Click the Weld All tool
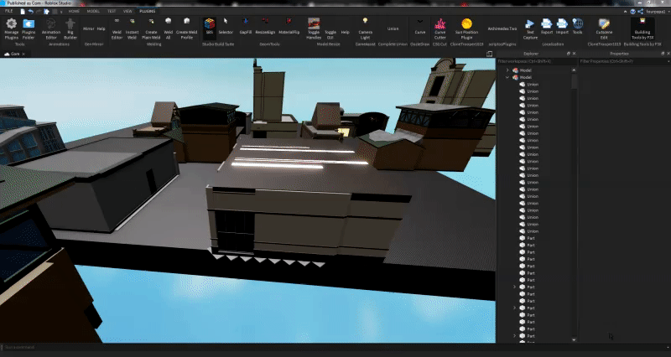The image size is (671, 357). (x=169, y=28)
